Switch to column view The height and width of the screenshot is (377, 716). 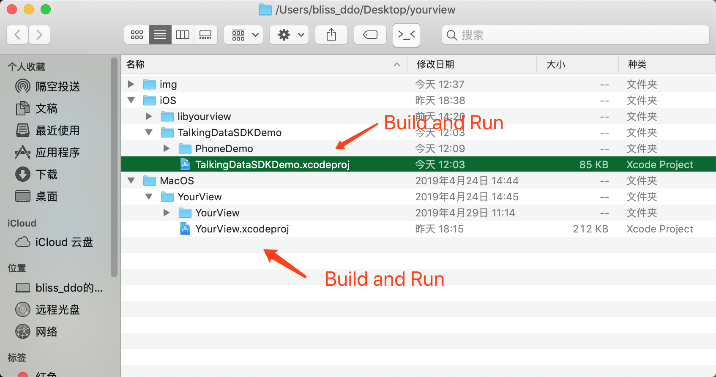[183, 35]
